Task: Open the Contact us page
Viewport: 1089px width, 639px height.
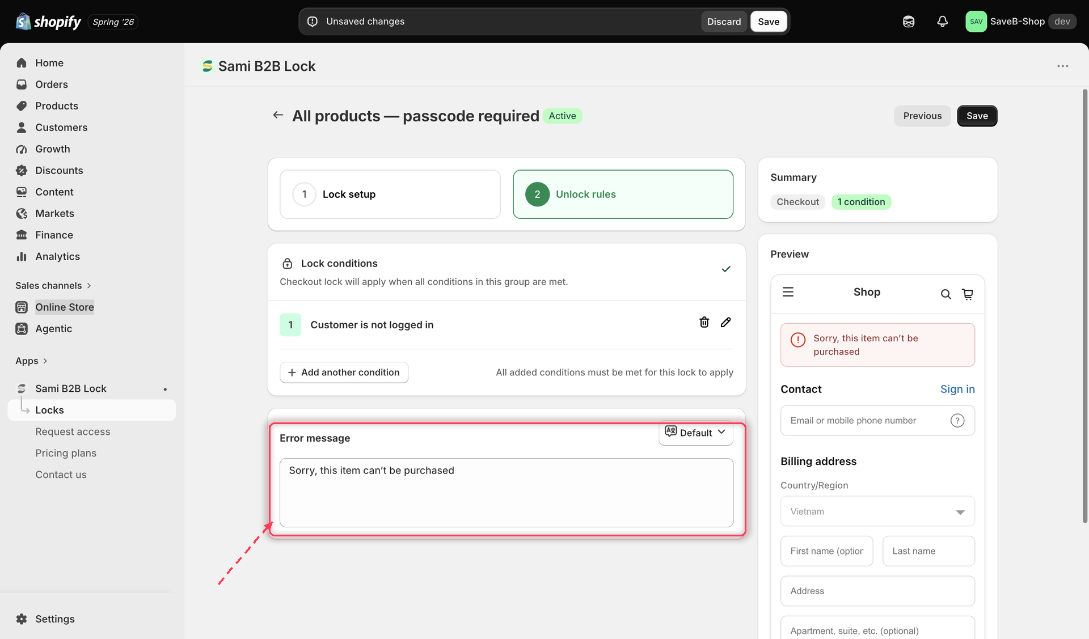Action: pos(61,475)
